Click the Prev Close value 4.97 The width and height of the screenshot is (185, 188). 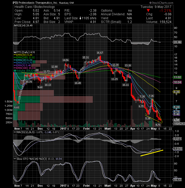coord(36,22)
